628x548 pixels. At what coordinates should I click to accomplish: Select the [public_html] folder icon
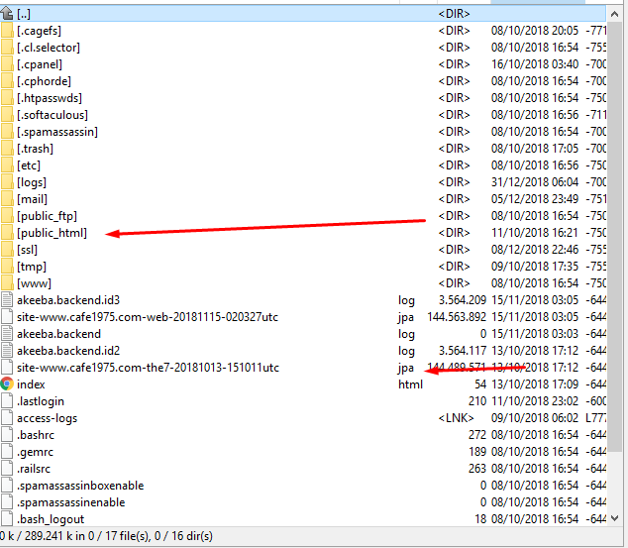tap(7, 233)
